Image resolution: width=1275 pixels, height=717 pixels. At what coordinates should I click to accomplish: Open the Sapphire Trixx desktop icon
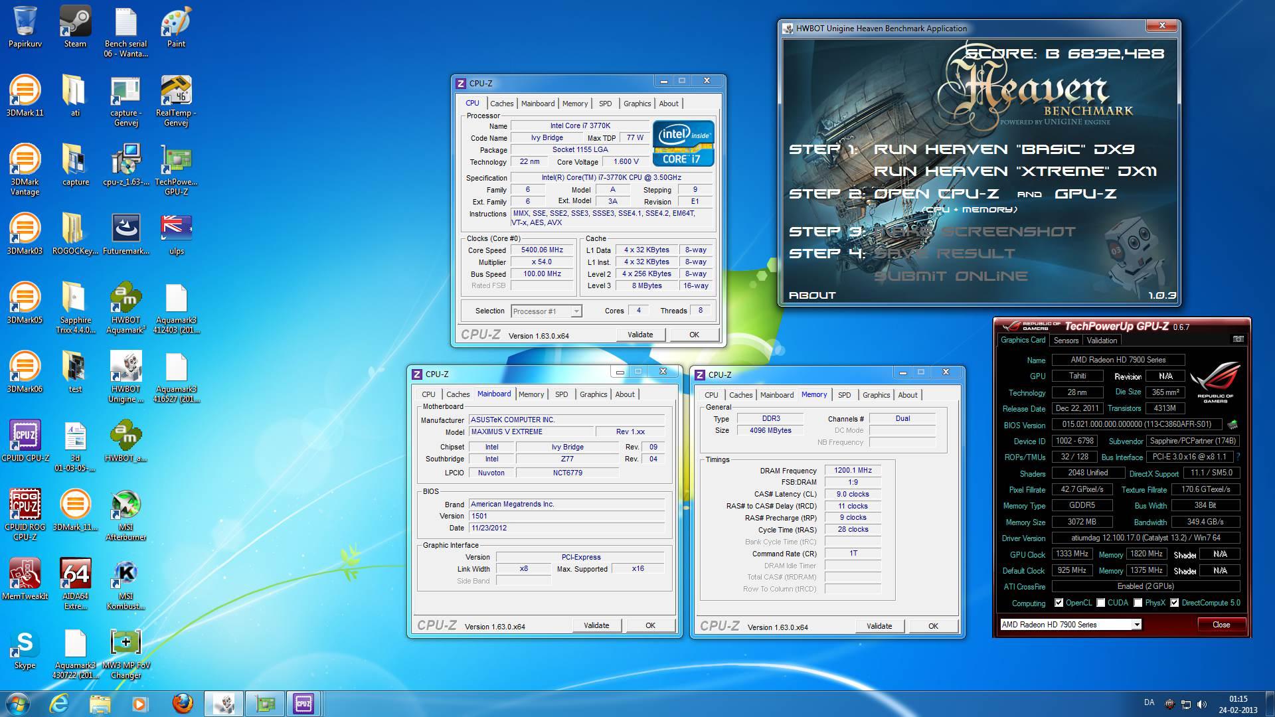tap(75, 308)
